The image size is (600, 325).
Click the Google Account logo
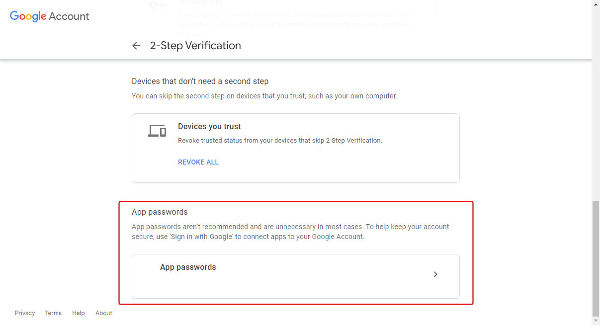click(x=50, y=16)
